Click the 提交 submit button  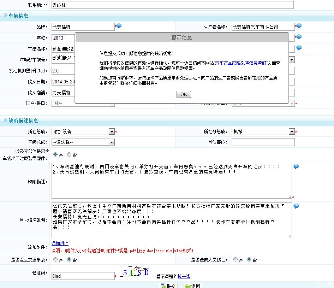(x=168, y=286)
